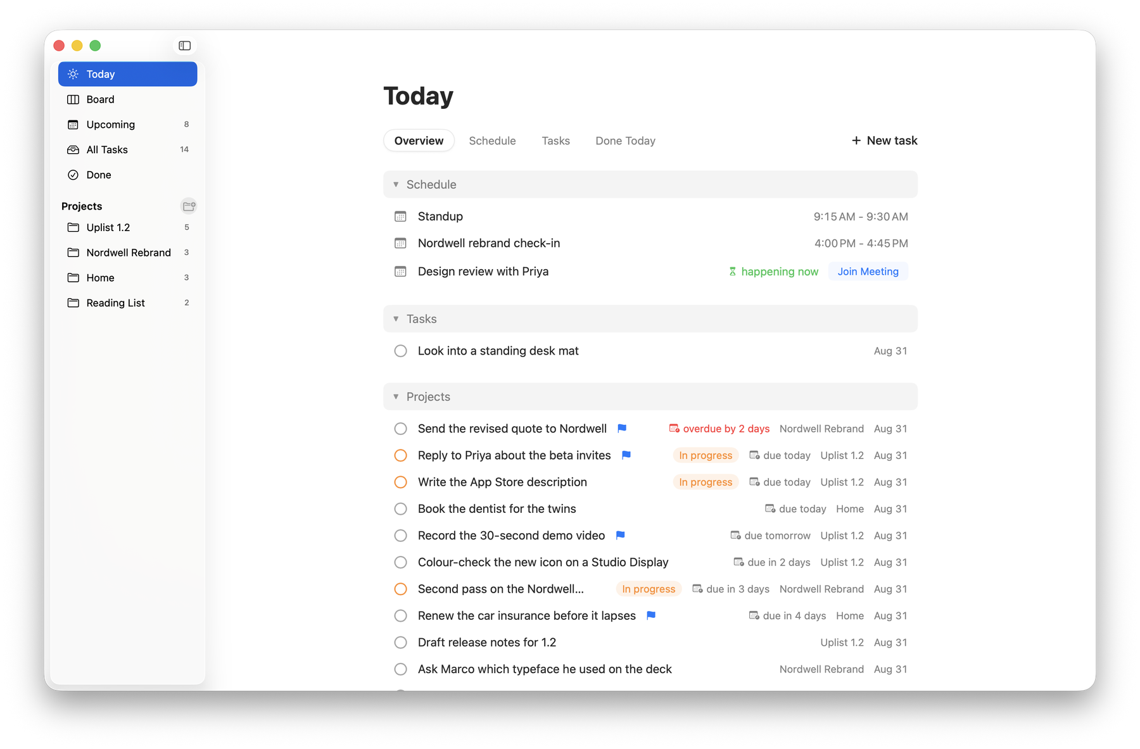Viewport: 1140px width, 749px height.
Task: Mark Look into a standing desk mat complete
Action: click(401, 351)
